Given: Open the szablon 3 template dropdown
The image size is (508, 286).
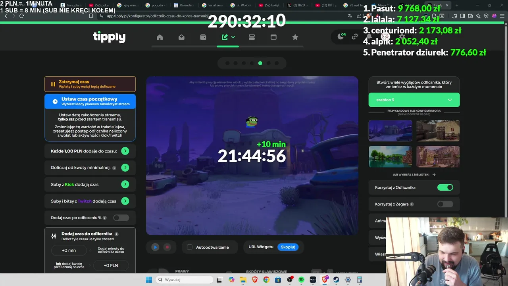Looking at the screenshot, I should click(414, 100).
